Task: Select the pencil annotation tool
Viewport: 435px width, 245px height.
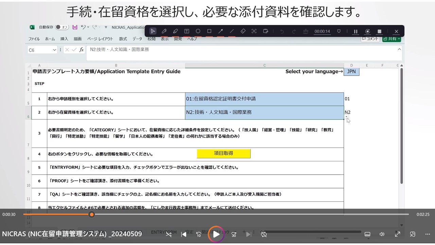Action: click(x=164, y=31)
